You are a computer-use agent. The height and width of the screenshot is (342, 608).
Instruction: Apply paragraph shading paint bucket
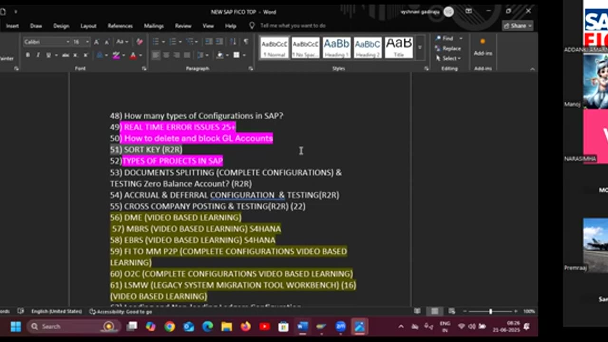219,56
